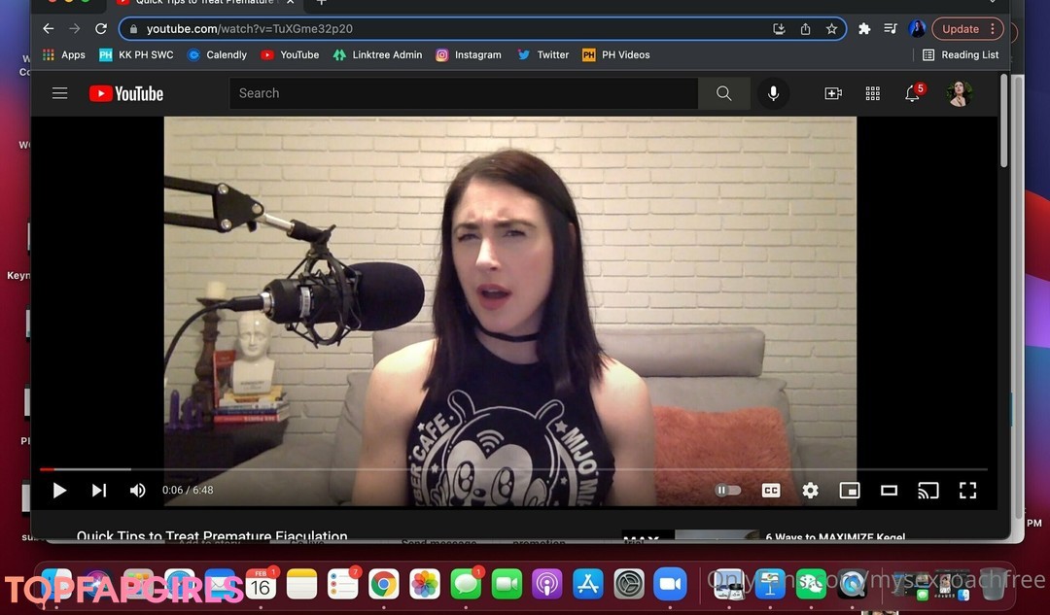Switch to theater mode
This screenshot has width=1050, height=615.
(x=889, y=491)
